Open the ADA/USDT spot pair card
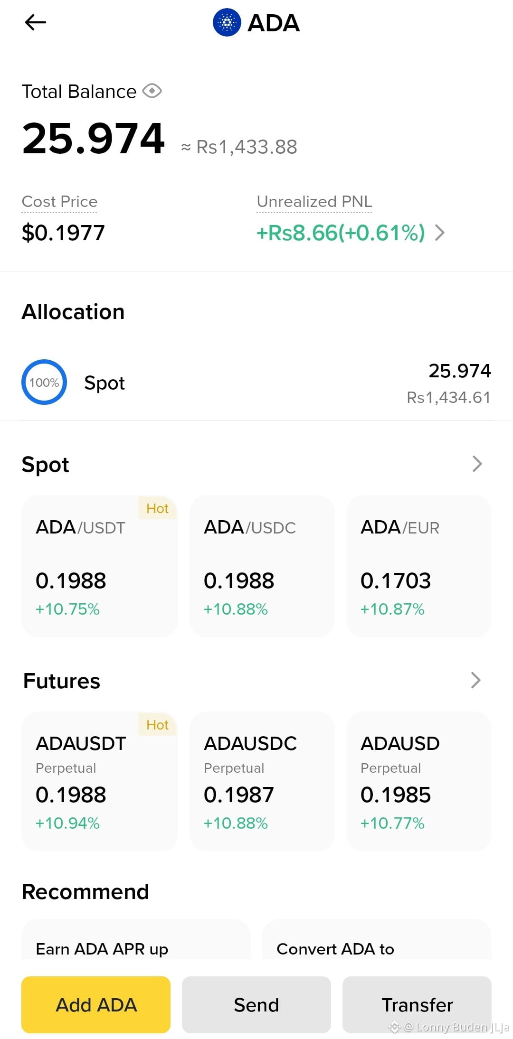Screen dimensions: 513x1039 coord(100,566)
